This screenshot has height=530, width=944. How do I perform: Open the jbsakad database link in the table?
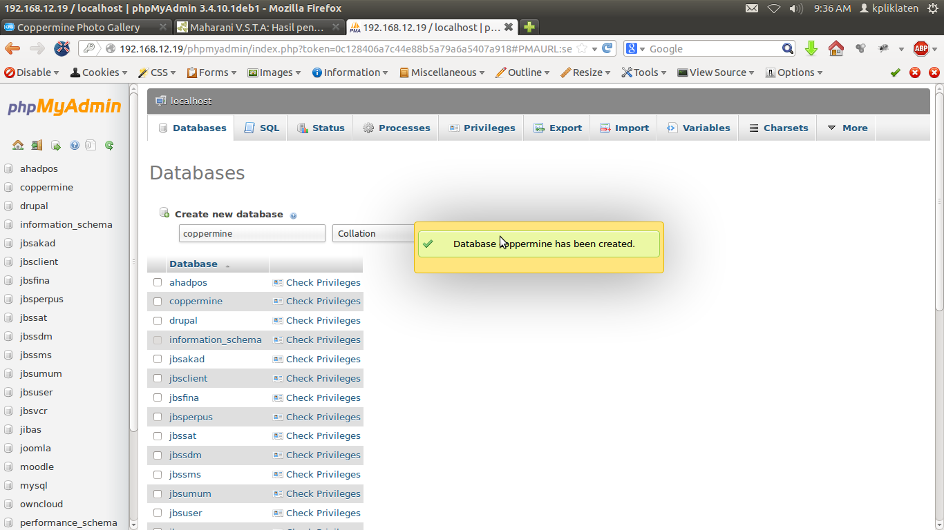187,360
